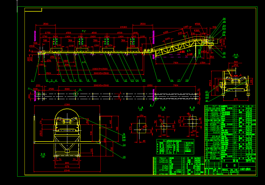The width and height of the screenshot is (265, 185).
Task: Select the "UTB1-09" parts list entry
Action: (163, 170)
